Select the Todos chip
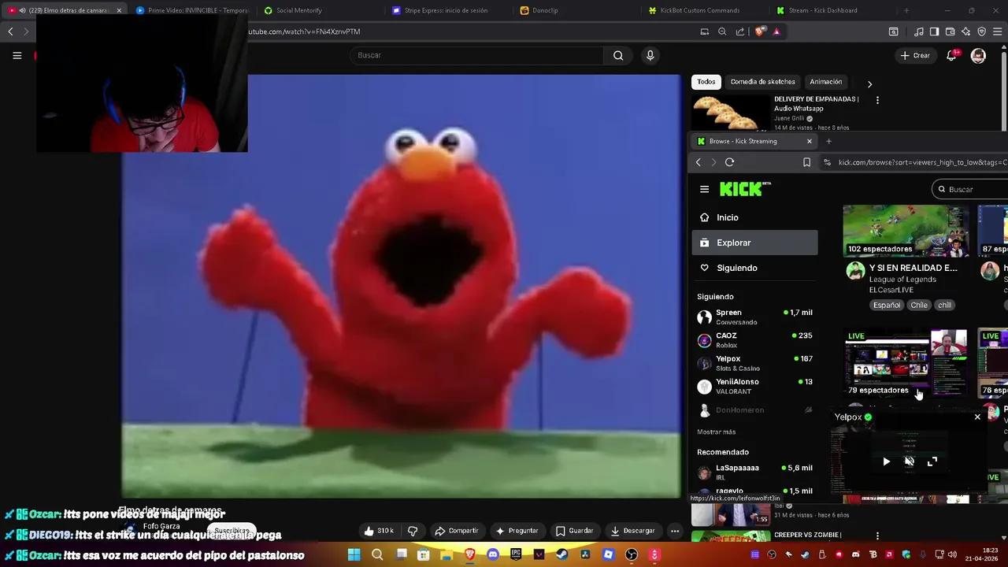Image resolution: width=1008 pixels, height=567 pixels. pos(706,82)
